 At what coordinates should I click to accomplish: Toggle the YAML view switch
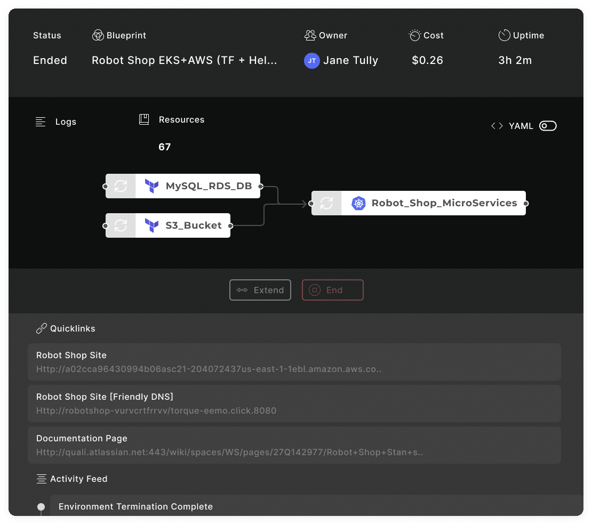tap(548, 126)
